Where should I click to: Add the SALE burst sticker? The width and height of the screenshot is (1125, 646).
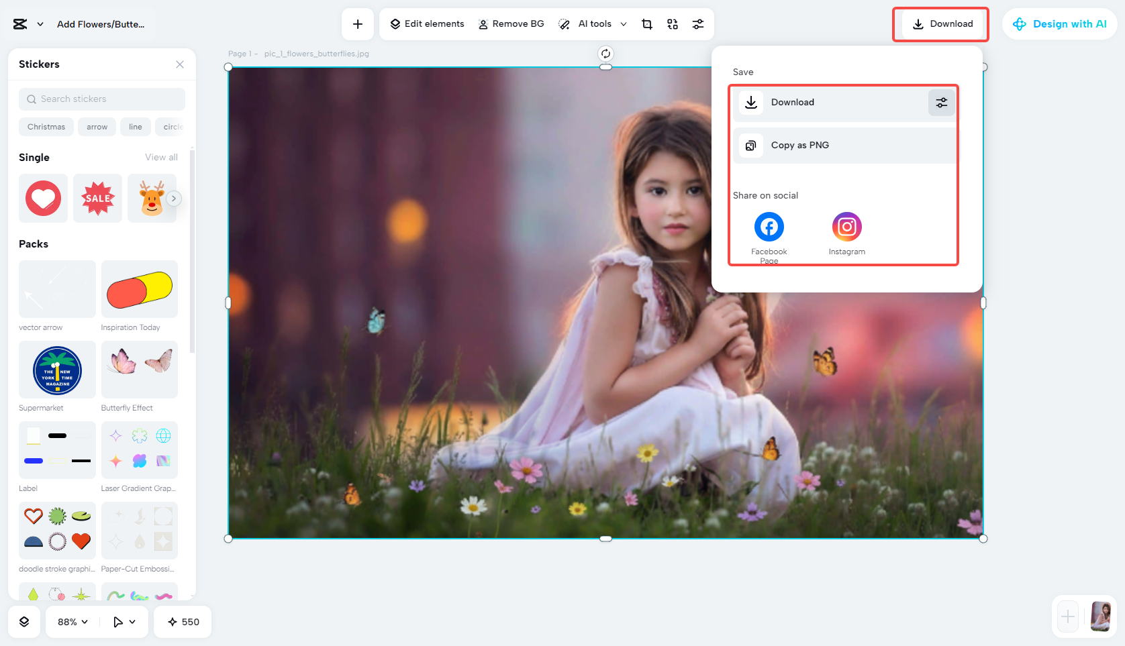[97, 199]
